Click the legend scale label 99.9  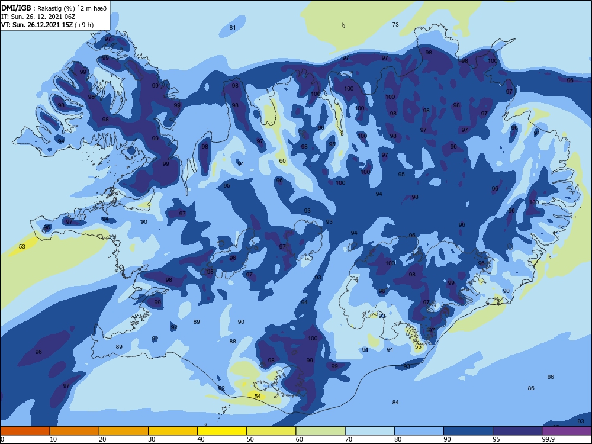pyautogui.click(x=548, y=439)
